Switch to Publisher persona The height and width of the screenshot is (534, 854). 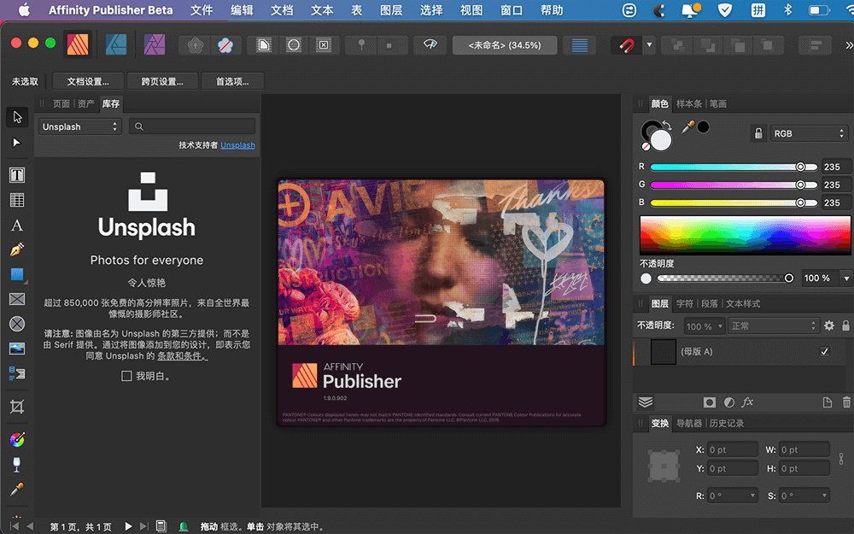pyautogui.click(x=78, y=44)
